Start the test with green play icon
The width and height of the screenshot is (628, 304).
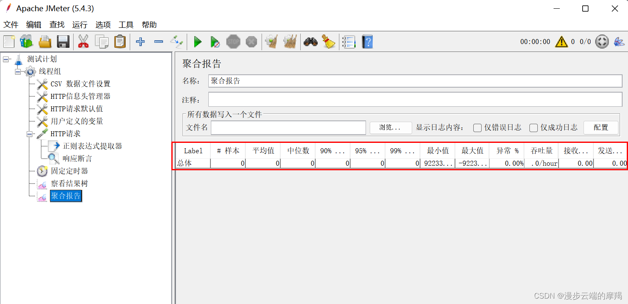(x=198, y=42)
